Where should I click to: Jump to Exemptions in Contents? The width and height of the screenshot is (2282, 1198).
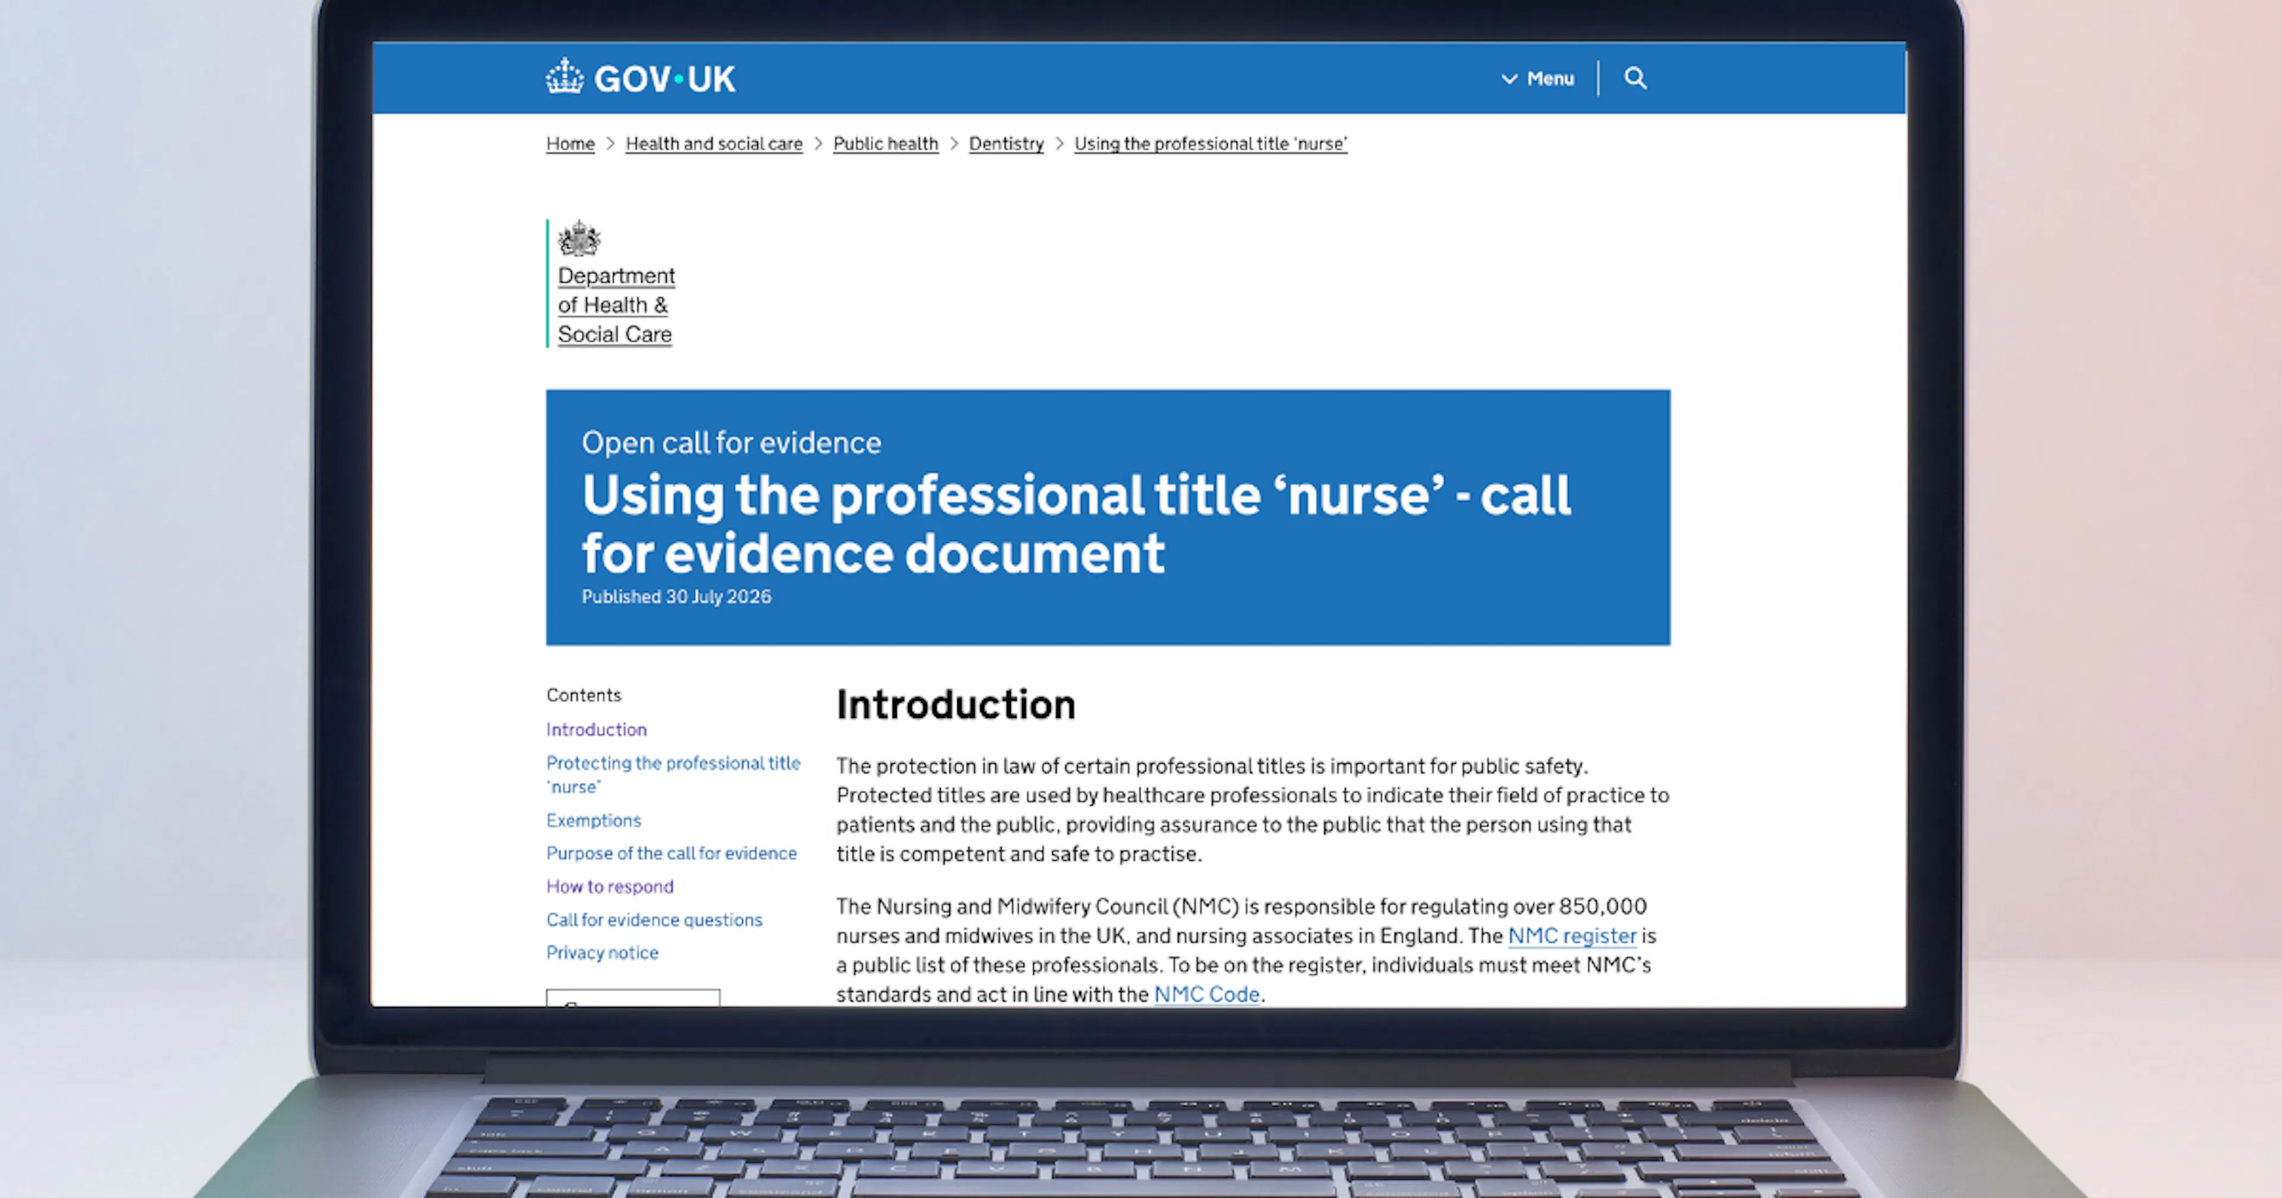point(594,821)
